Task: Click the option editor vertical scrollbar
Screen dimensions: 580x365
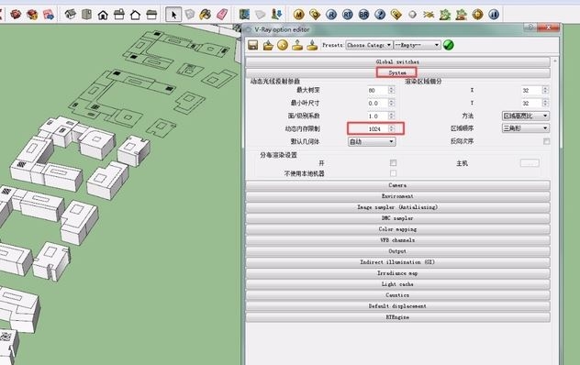Action: (554, 211)
